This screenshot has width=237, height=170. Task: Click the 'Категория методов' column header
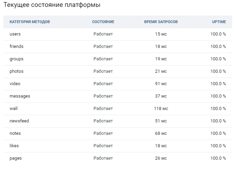(x=30, y=22)
